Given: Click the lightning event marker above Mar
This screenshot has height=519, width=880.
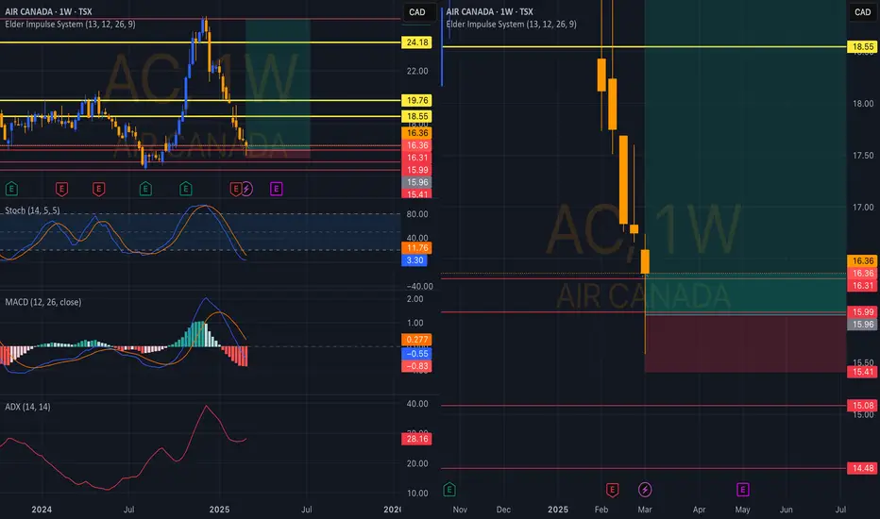Looking at the screenshot, I should click(x=645, y=490).
